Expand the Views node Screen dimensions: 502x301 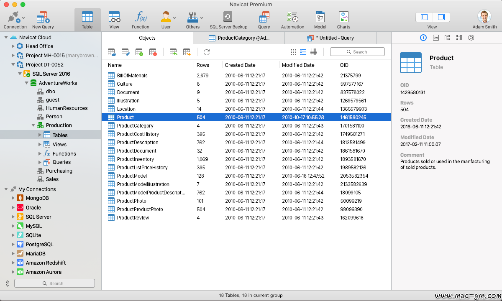click(x=40, y=144)
